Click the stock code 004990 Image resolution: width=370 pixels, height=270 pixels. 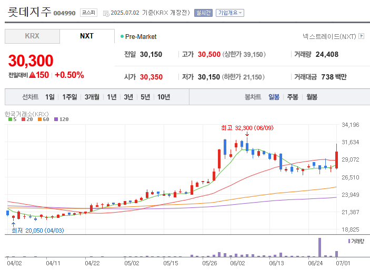point(64,13)
